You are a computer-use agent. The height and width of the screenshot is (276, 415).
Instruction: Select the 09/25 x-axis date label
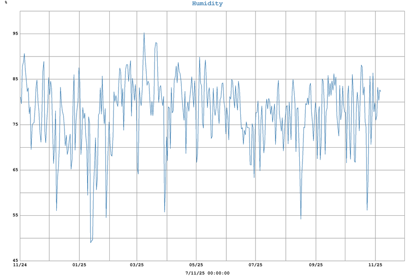pos(316,265)
